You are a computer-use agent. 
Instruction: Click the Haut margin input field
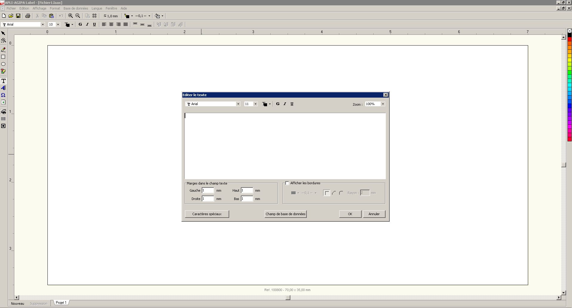[x=247, y=190]
